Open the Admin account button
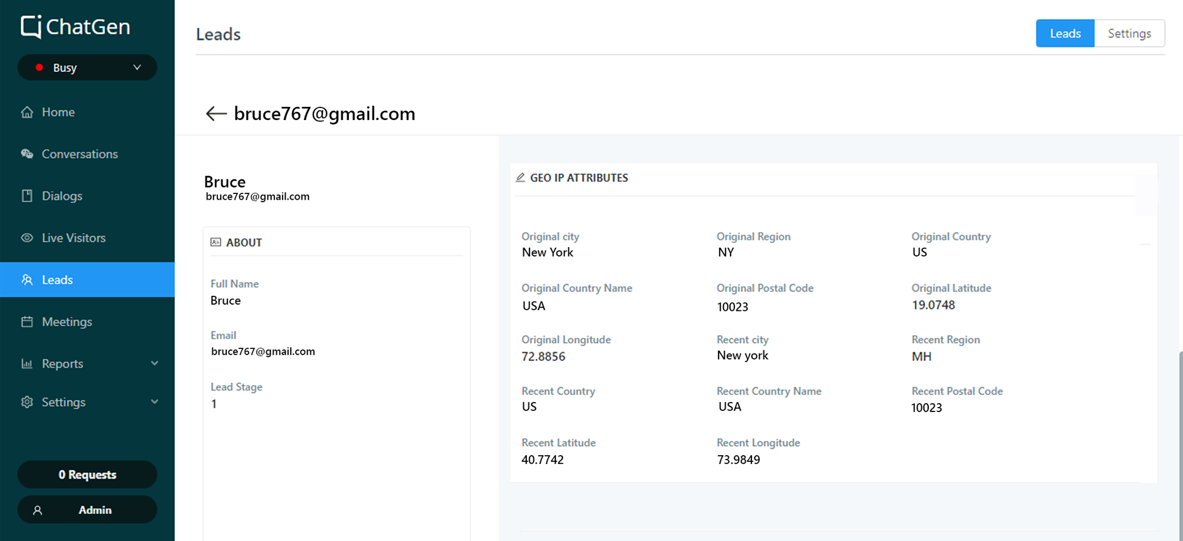Viewport: 1183px width, 541px height. coord(87,510)
